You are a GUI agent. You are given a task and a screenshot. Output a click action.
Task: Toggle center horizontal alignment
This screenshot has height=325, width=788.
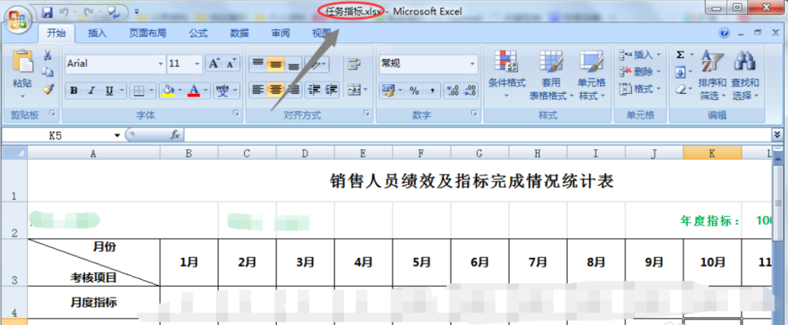pos(276,90)
